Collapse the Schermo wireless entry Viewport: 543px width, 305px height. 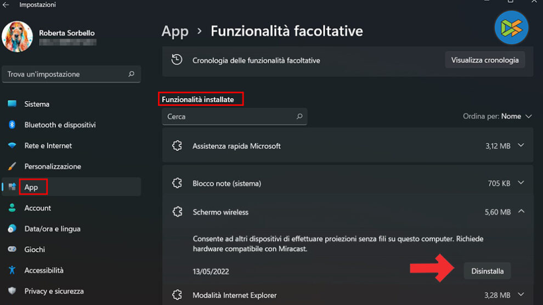pos(521,212)
